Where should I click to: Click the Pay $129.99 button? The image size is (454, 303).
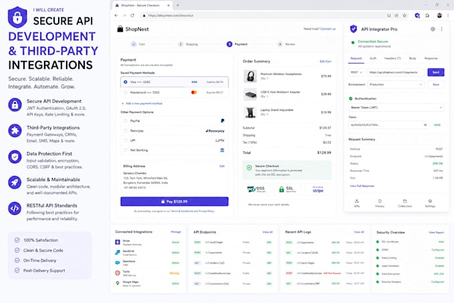click(x=174, y=201)
